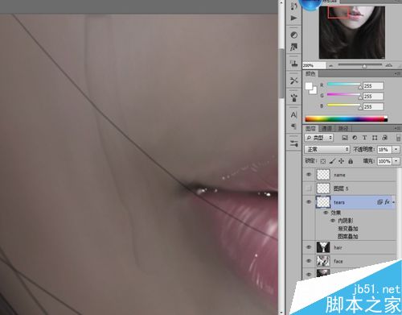Screen dimensions: 402x315
Task: Click the R value field
Action: (373, 86)
